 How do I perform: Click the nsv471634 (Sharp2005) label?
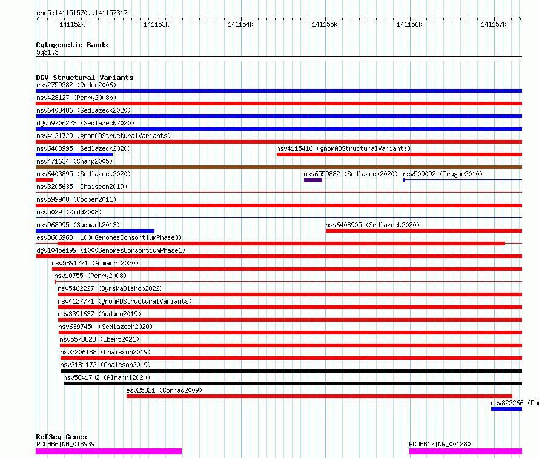click(74, 161)
